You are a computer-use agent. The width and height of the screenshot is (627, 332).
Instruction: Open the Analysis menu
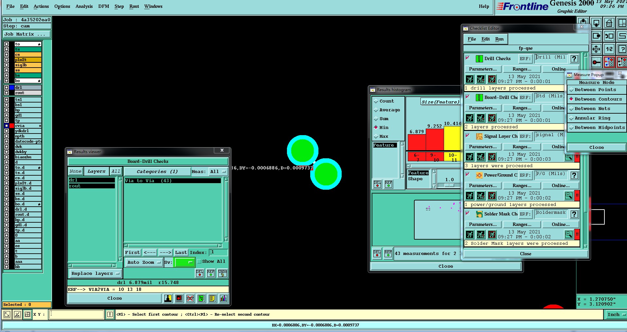click(84, 6)
